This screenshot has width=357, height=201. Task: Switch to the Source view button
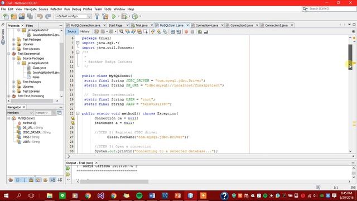pyautogui.click(x=71, y=31)
